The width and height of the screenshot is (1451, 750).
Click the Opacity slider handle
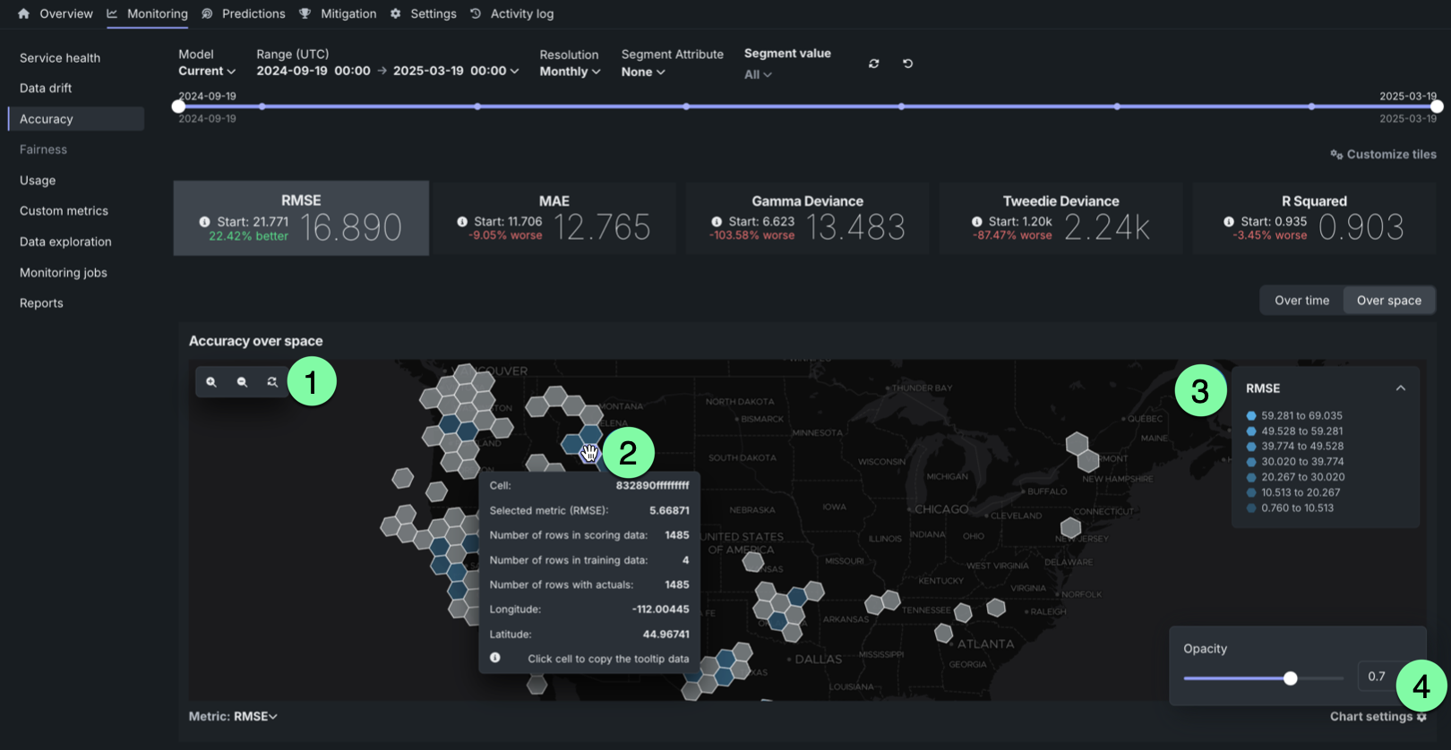click(1291, 678)
